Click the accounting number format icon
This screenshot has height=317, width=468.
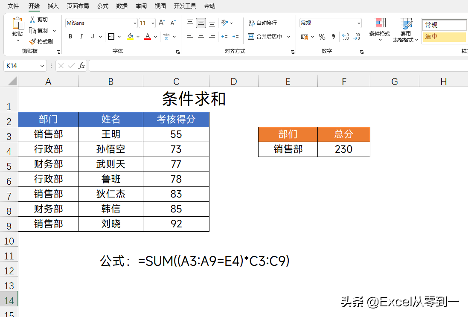click(x=305, y=37)
